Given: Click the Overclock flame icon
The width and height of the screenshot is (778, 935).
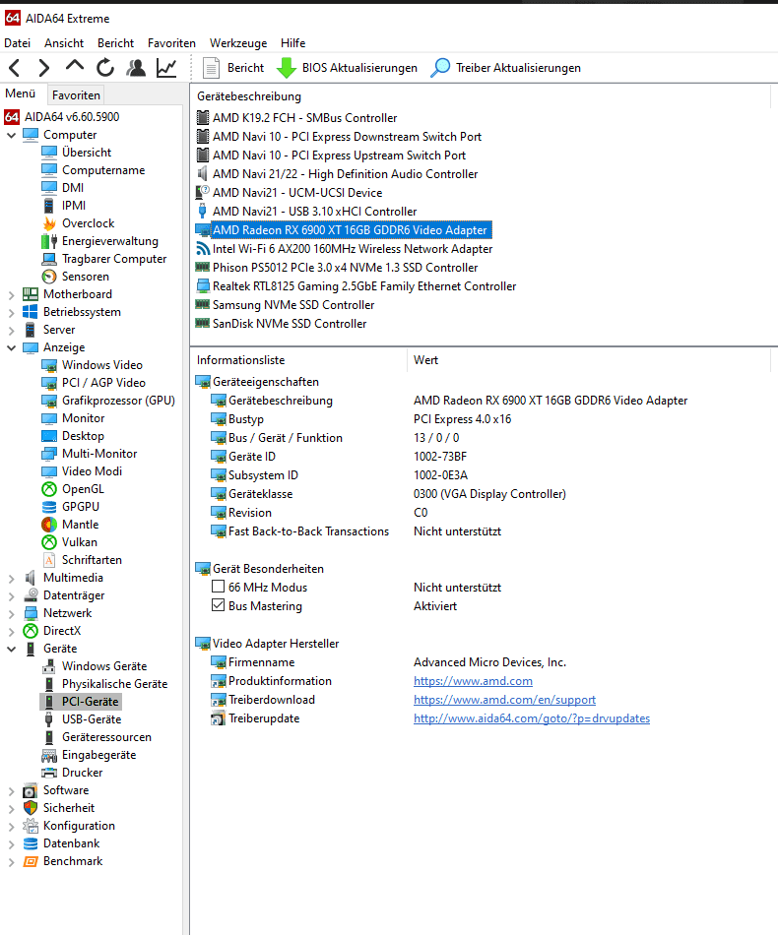Looking at the screenshot, I should point(49,223).
